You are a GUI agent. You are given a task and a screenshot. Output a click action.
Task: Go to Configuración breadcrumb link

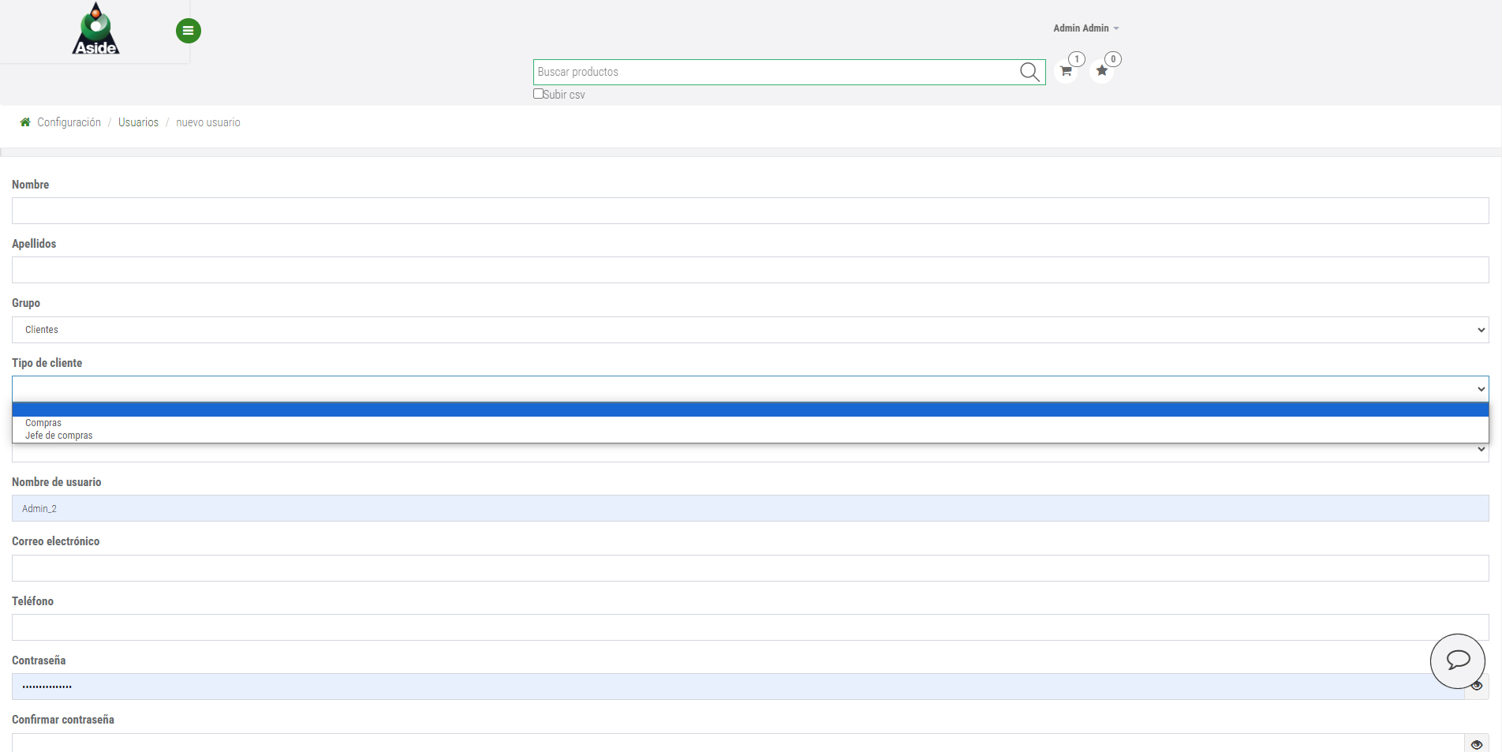pos(69,122)
